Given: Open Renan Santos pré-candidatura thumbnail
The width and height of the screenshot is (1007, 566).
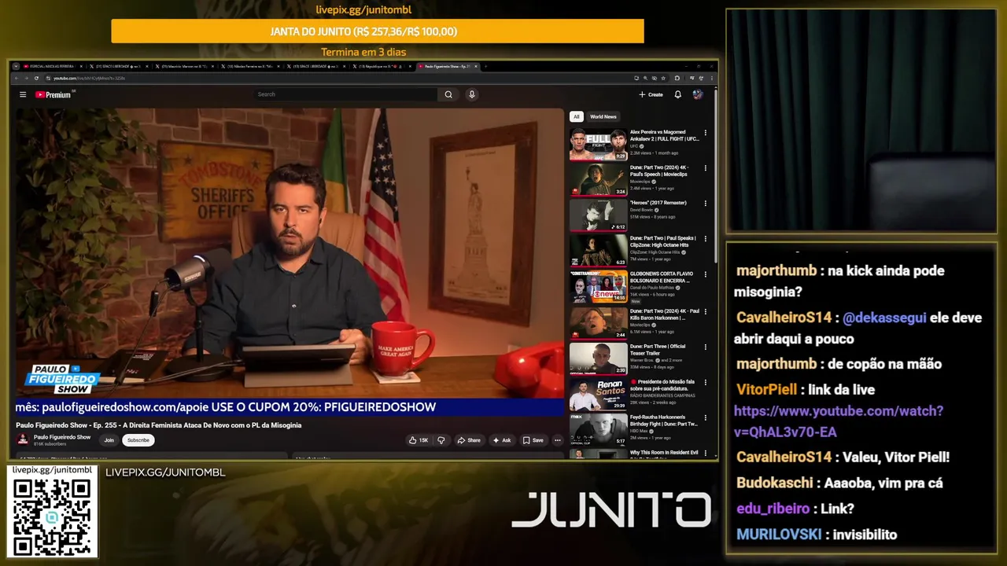Looking at the screenshot, I should click(598, 394).
